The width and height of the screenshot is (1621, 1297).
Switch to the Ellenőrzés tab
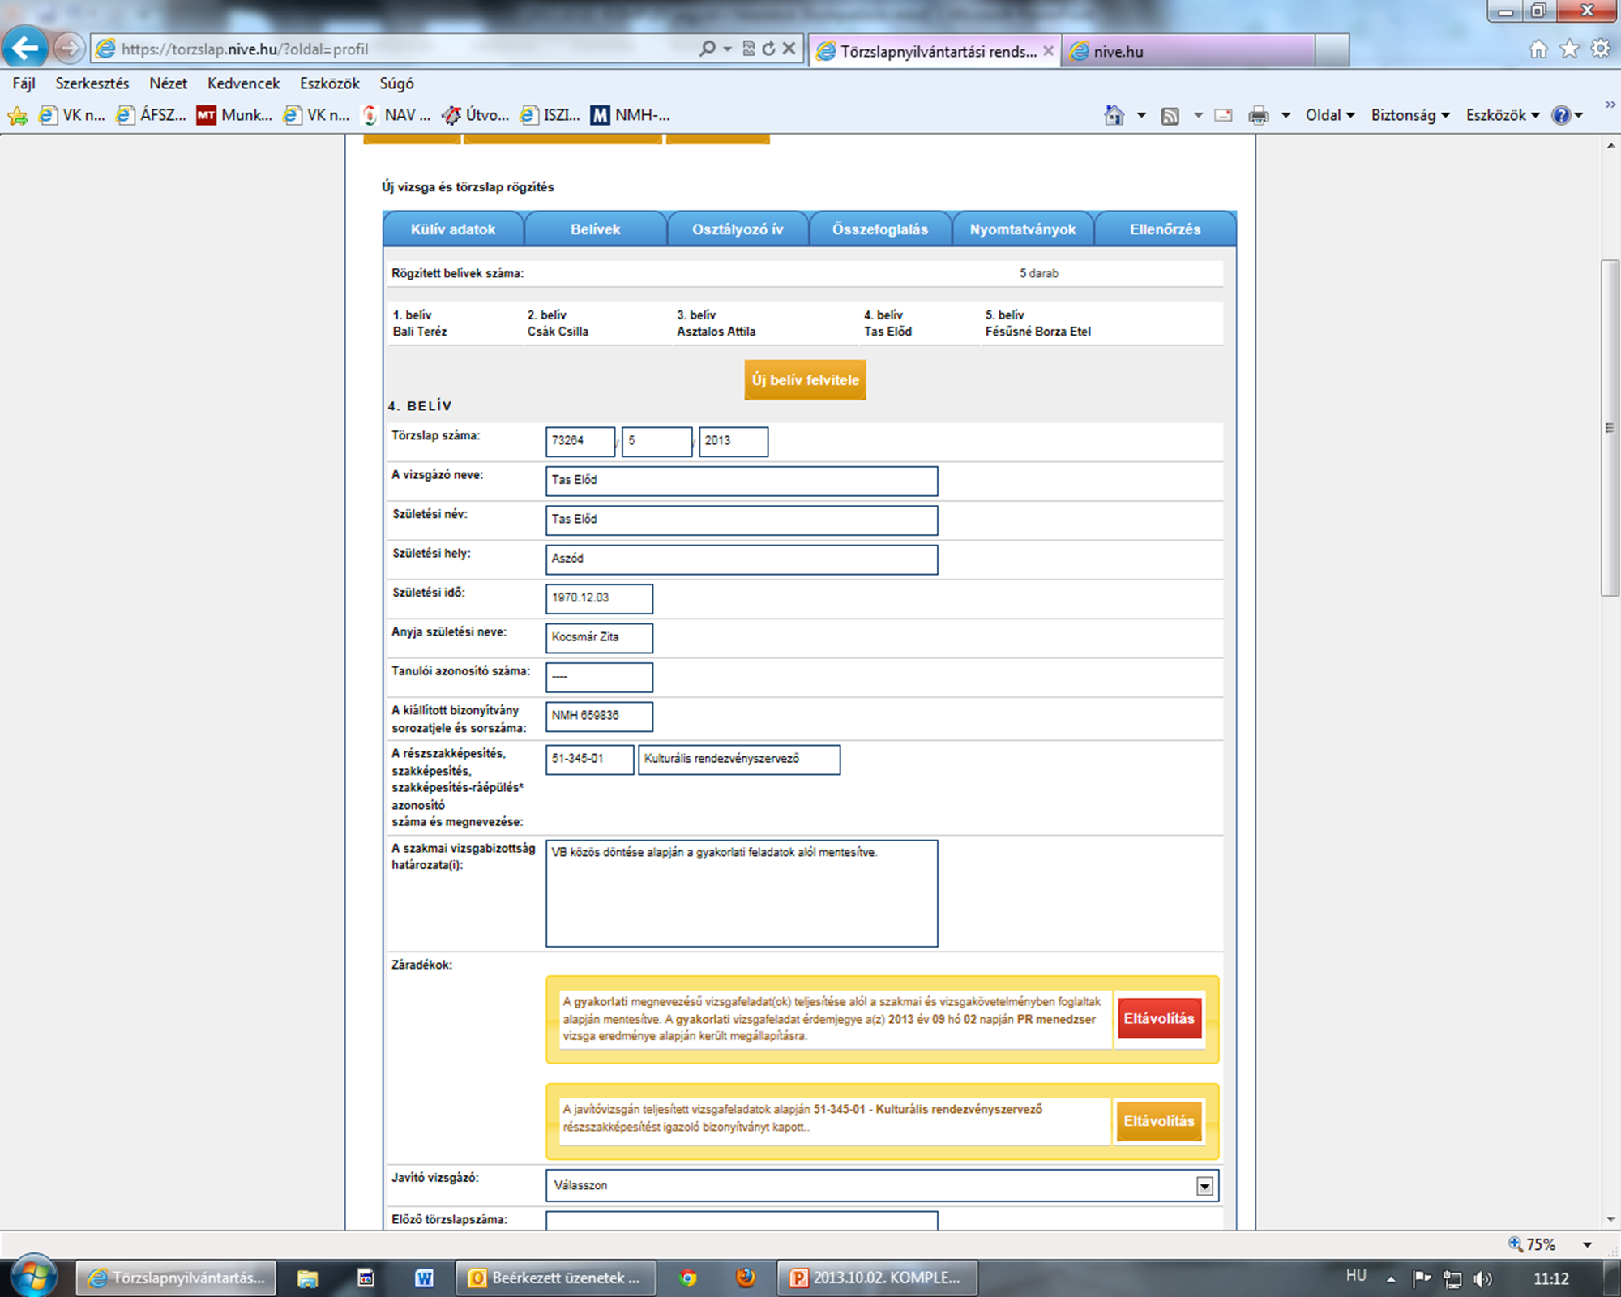click(1165, 229)
